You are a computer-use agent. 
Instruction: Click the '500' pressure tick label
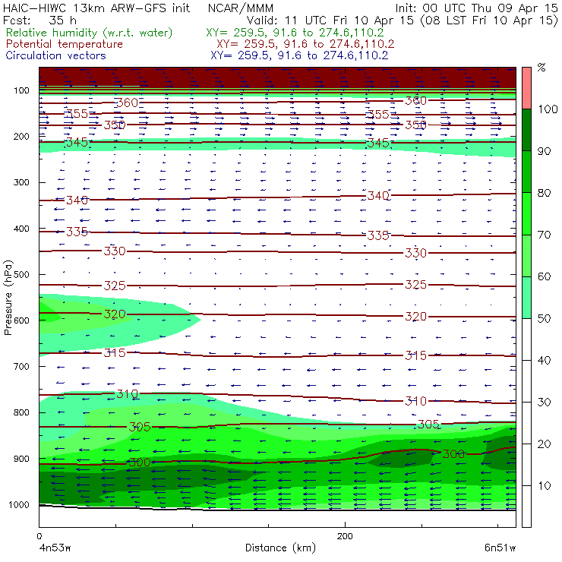(21, 274)
